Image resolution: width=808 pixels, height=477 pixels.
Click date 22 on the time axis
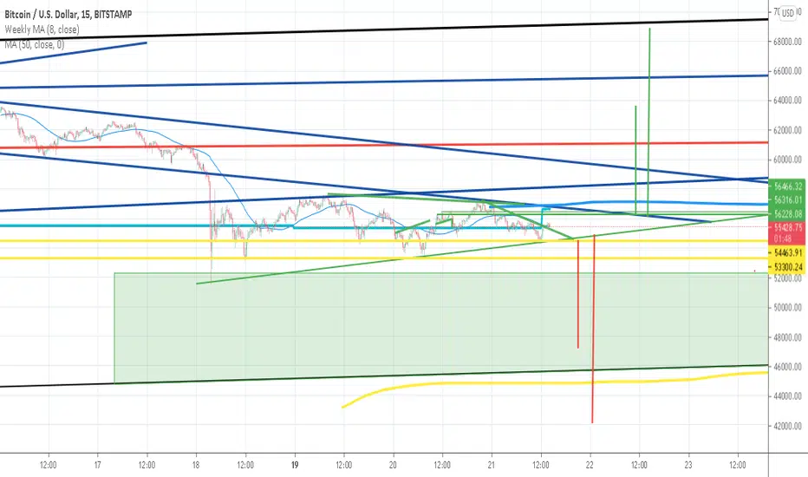click(x=590, y=465)
